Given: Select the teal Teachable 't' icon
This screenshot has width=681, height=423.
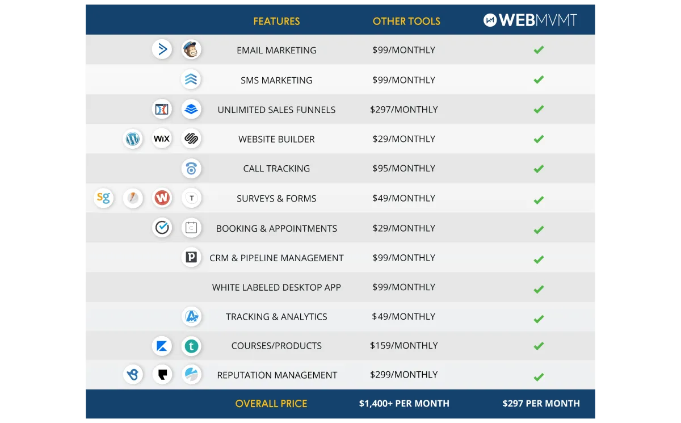Looking at the screenshot, I should click(x=191, y=346).
